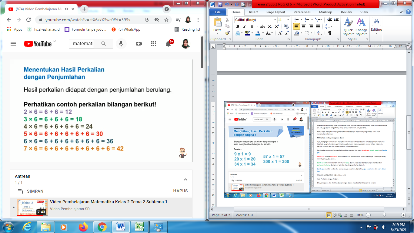Collapse the Antrean queue panel chevron
Screen dimensions: 414x233
pos(185,179)
